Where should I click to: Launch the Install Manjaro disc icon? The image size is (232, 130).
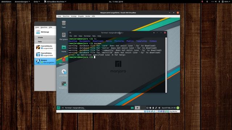click(x=64, y=71)
